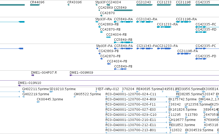Open the CG31198-PA protein label

coord(188,51)
